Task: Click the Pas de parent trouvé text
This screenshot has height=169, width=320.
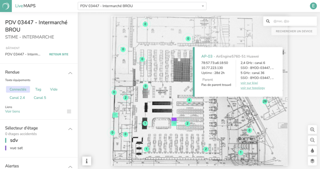Action: click(216, 84)
